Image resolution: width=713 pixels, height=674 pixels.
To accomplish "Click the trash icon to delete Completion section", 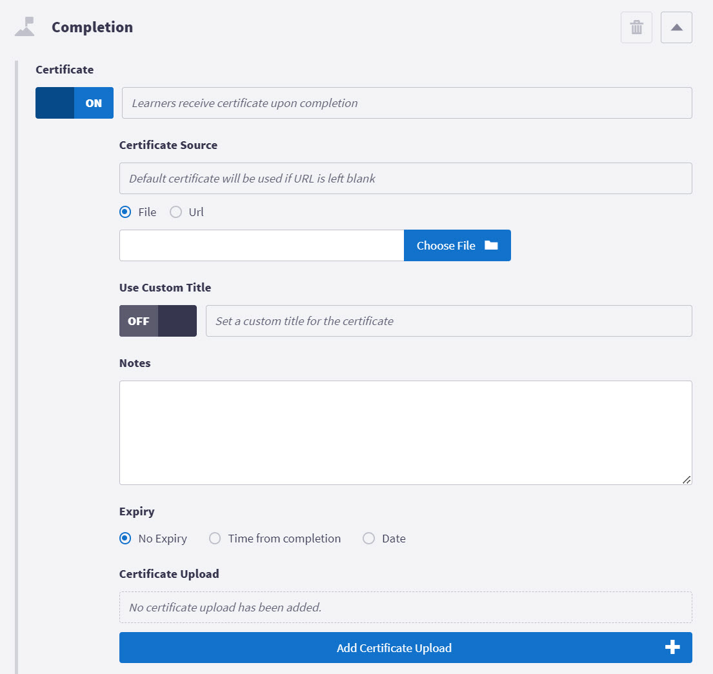I will click(x=636, y=27).
